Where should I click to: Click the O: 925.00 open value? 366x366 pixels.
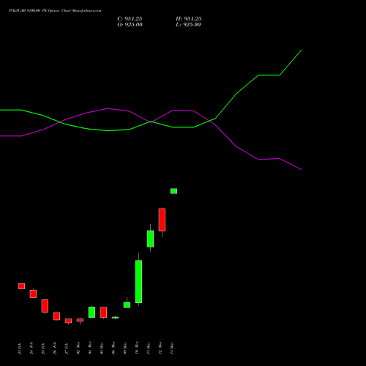[130, 25]
